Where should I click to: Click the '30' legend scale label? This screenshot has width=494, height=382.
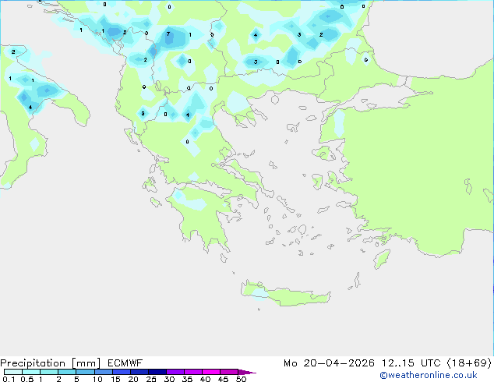point(169,379)
